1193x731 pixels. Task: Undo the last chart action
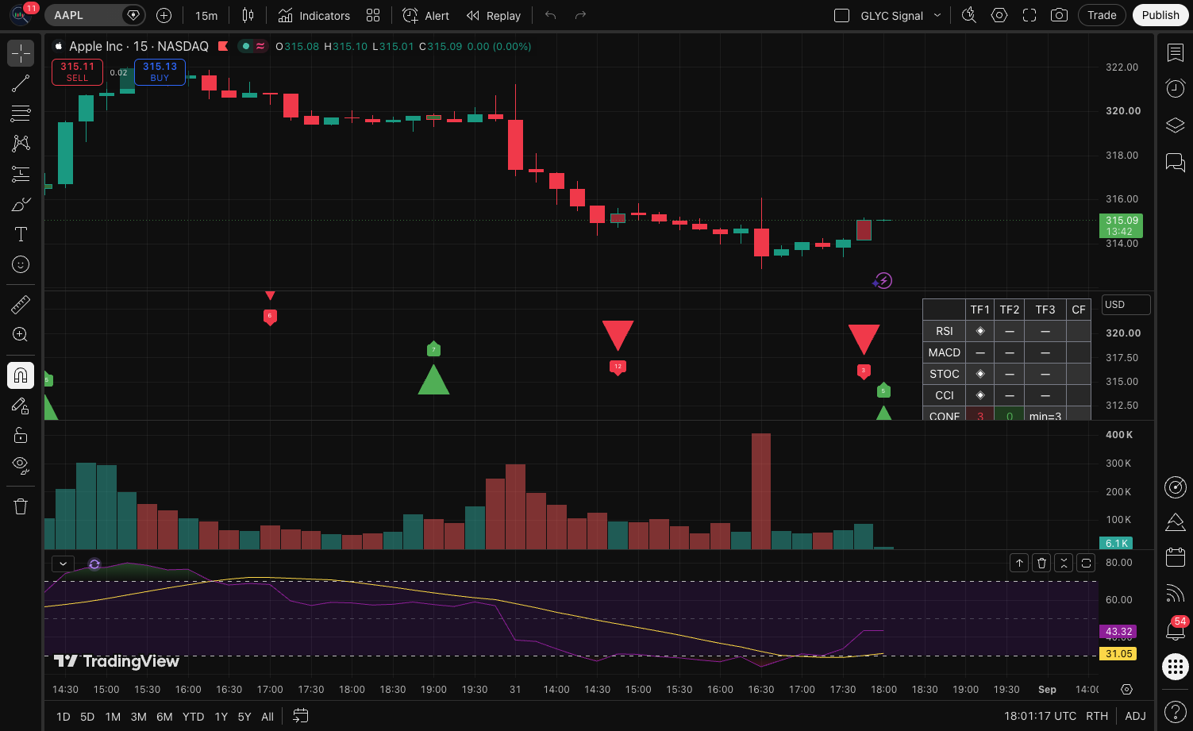coord(550,15)
